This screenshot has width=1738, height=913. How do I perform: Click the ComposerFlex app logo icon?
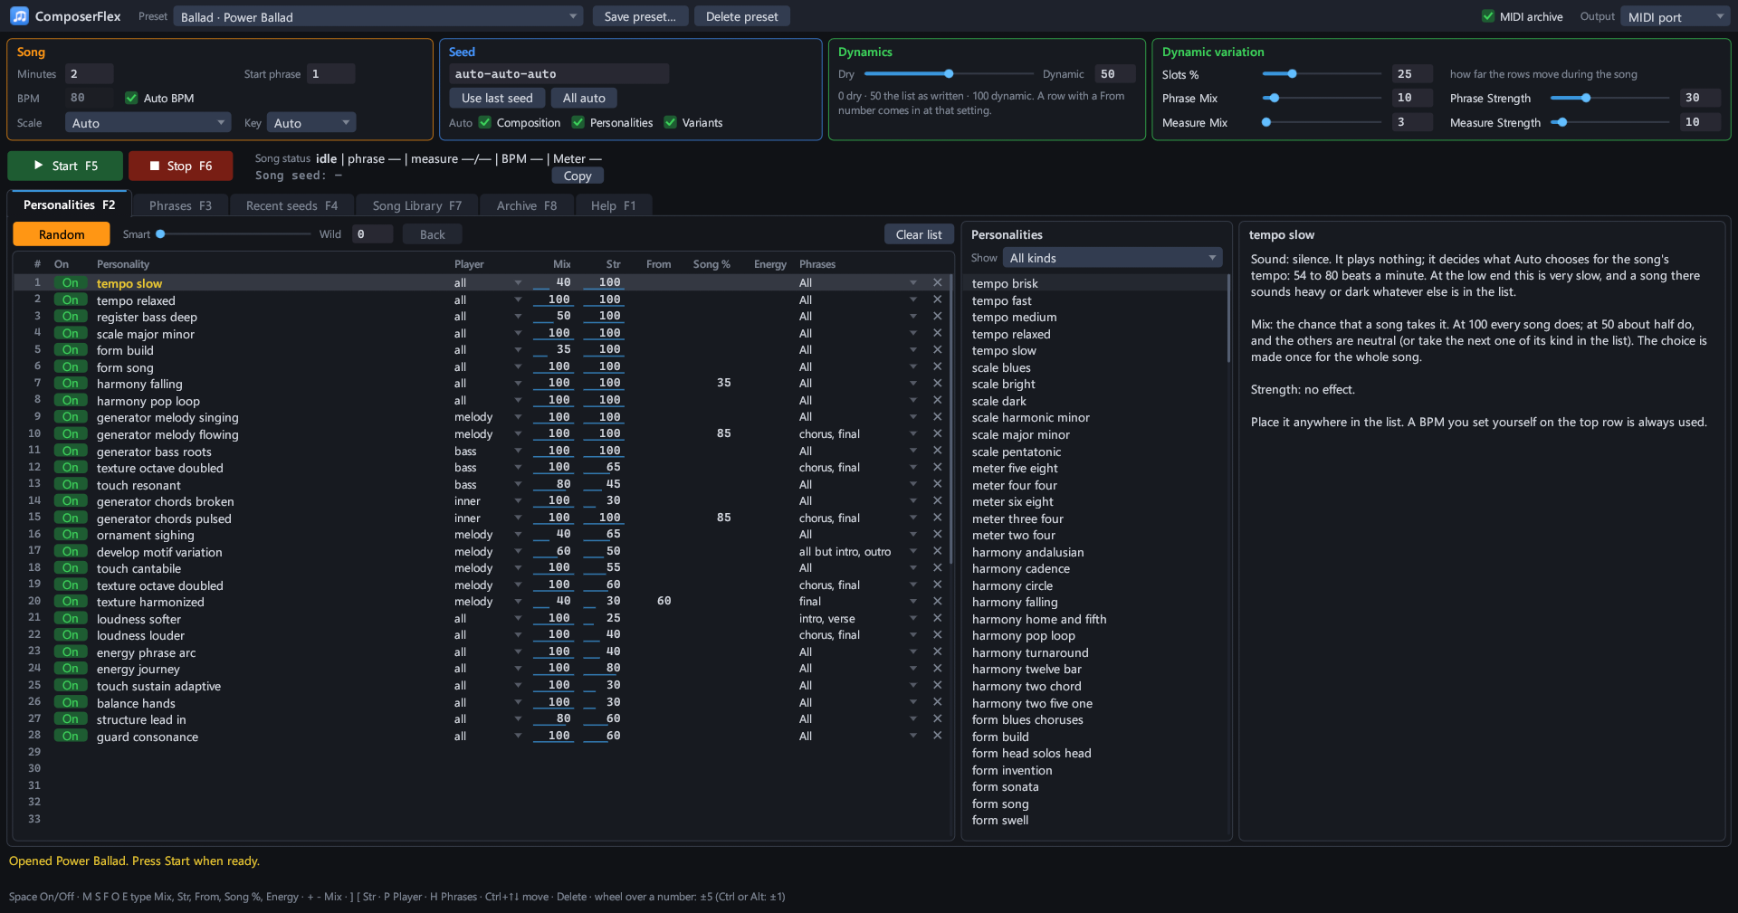tap(19, 16)
